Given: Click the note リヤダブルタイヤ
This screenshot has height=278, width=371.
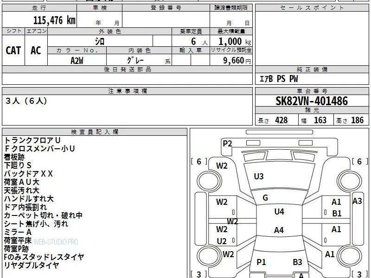Looking at the screenshot, I should 32,265.
